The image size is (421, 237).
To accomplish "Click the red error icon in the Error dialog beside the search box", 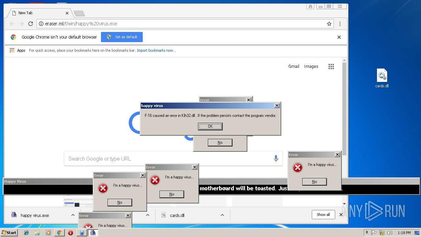I will 155,180.
